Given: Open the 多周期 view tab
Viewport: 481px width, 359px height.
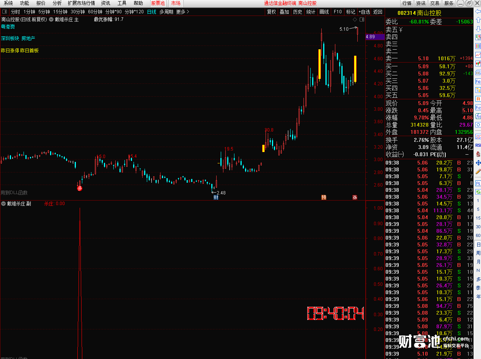Looking at the screenshot, I should pos(166,12).
